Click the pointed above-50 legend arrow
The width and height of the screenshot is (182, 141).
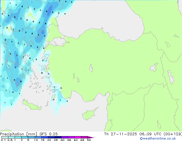[91, 137]
